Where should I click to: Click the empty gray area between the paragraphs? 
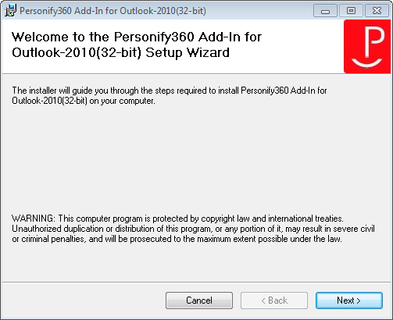pos(196,158)
